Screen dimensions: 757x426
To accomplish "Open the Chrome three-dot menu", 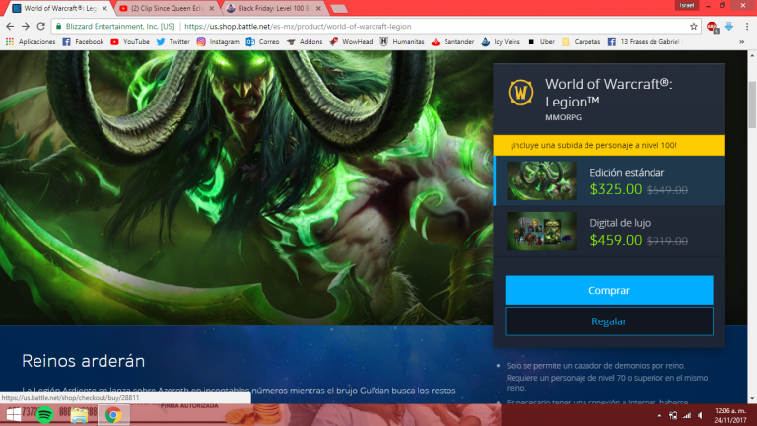I will pos(746,26).
